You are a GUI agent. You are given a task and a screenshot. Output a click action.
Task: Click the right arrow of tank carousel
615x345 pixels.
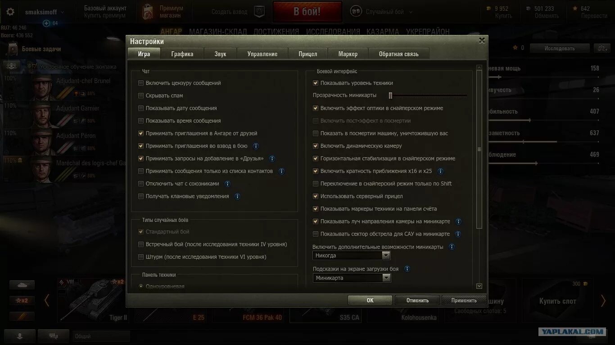pyautogui.click(x=603, y=301)
